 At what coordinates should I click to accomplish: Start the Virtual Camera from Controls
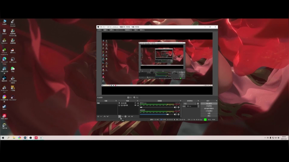coord(209,108)
